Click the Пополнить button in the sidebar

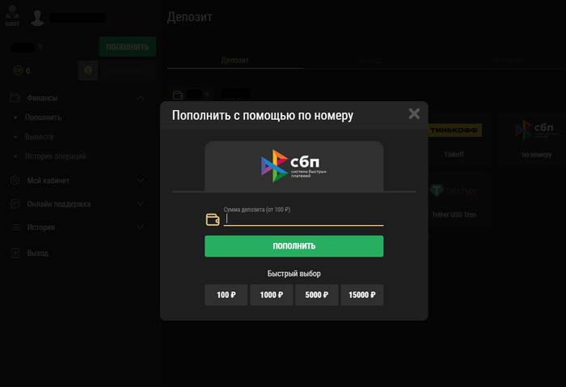[128, 47]
